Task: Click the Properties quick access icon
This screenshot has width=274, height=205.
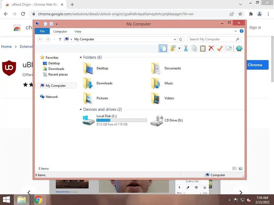Action: point(45,24)
